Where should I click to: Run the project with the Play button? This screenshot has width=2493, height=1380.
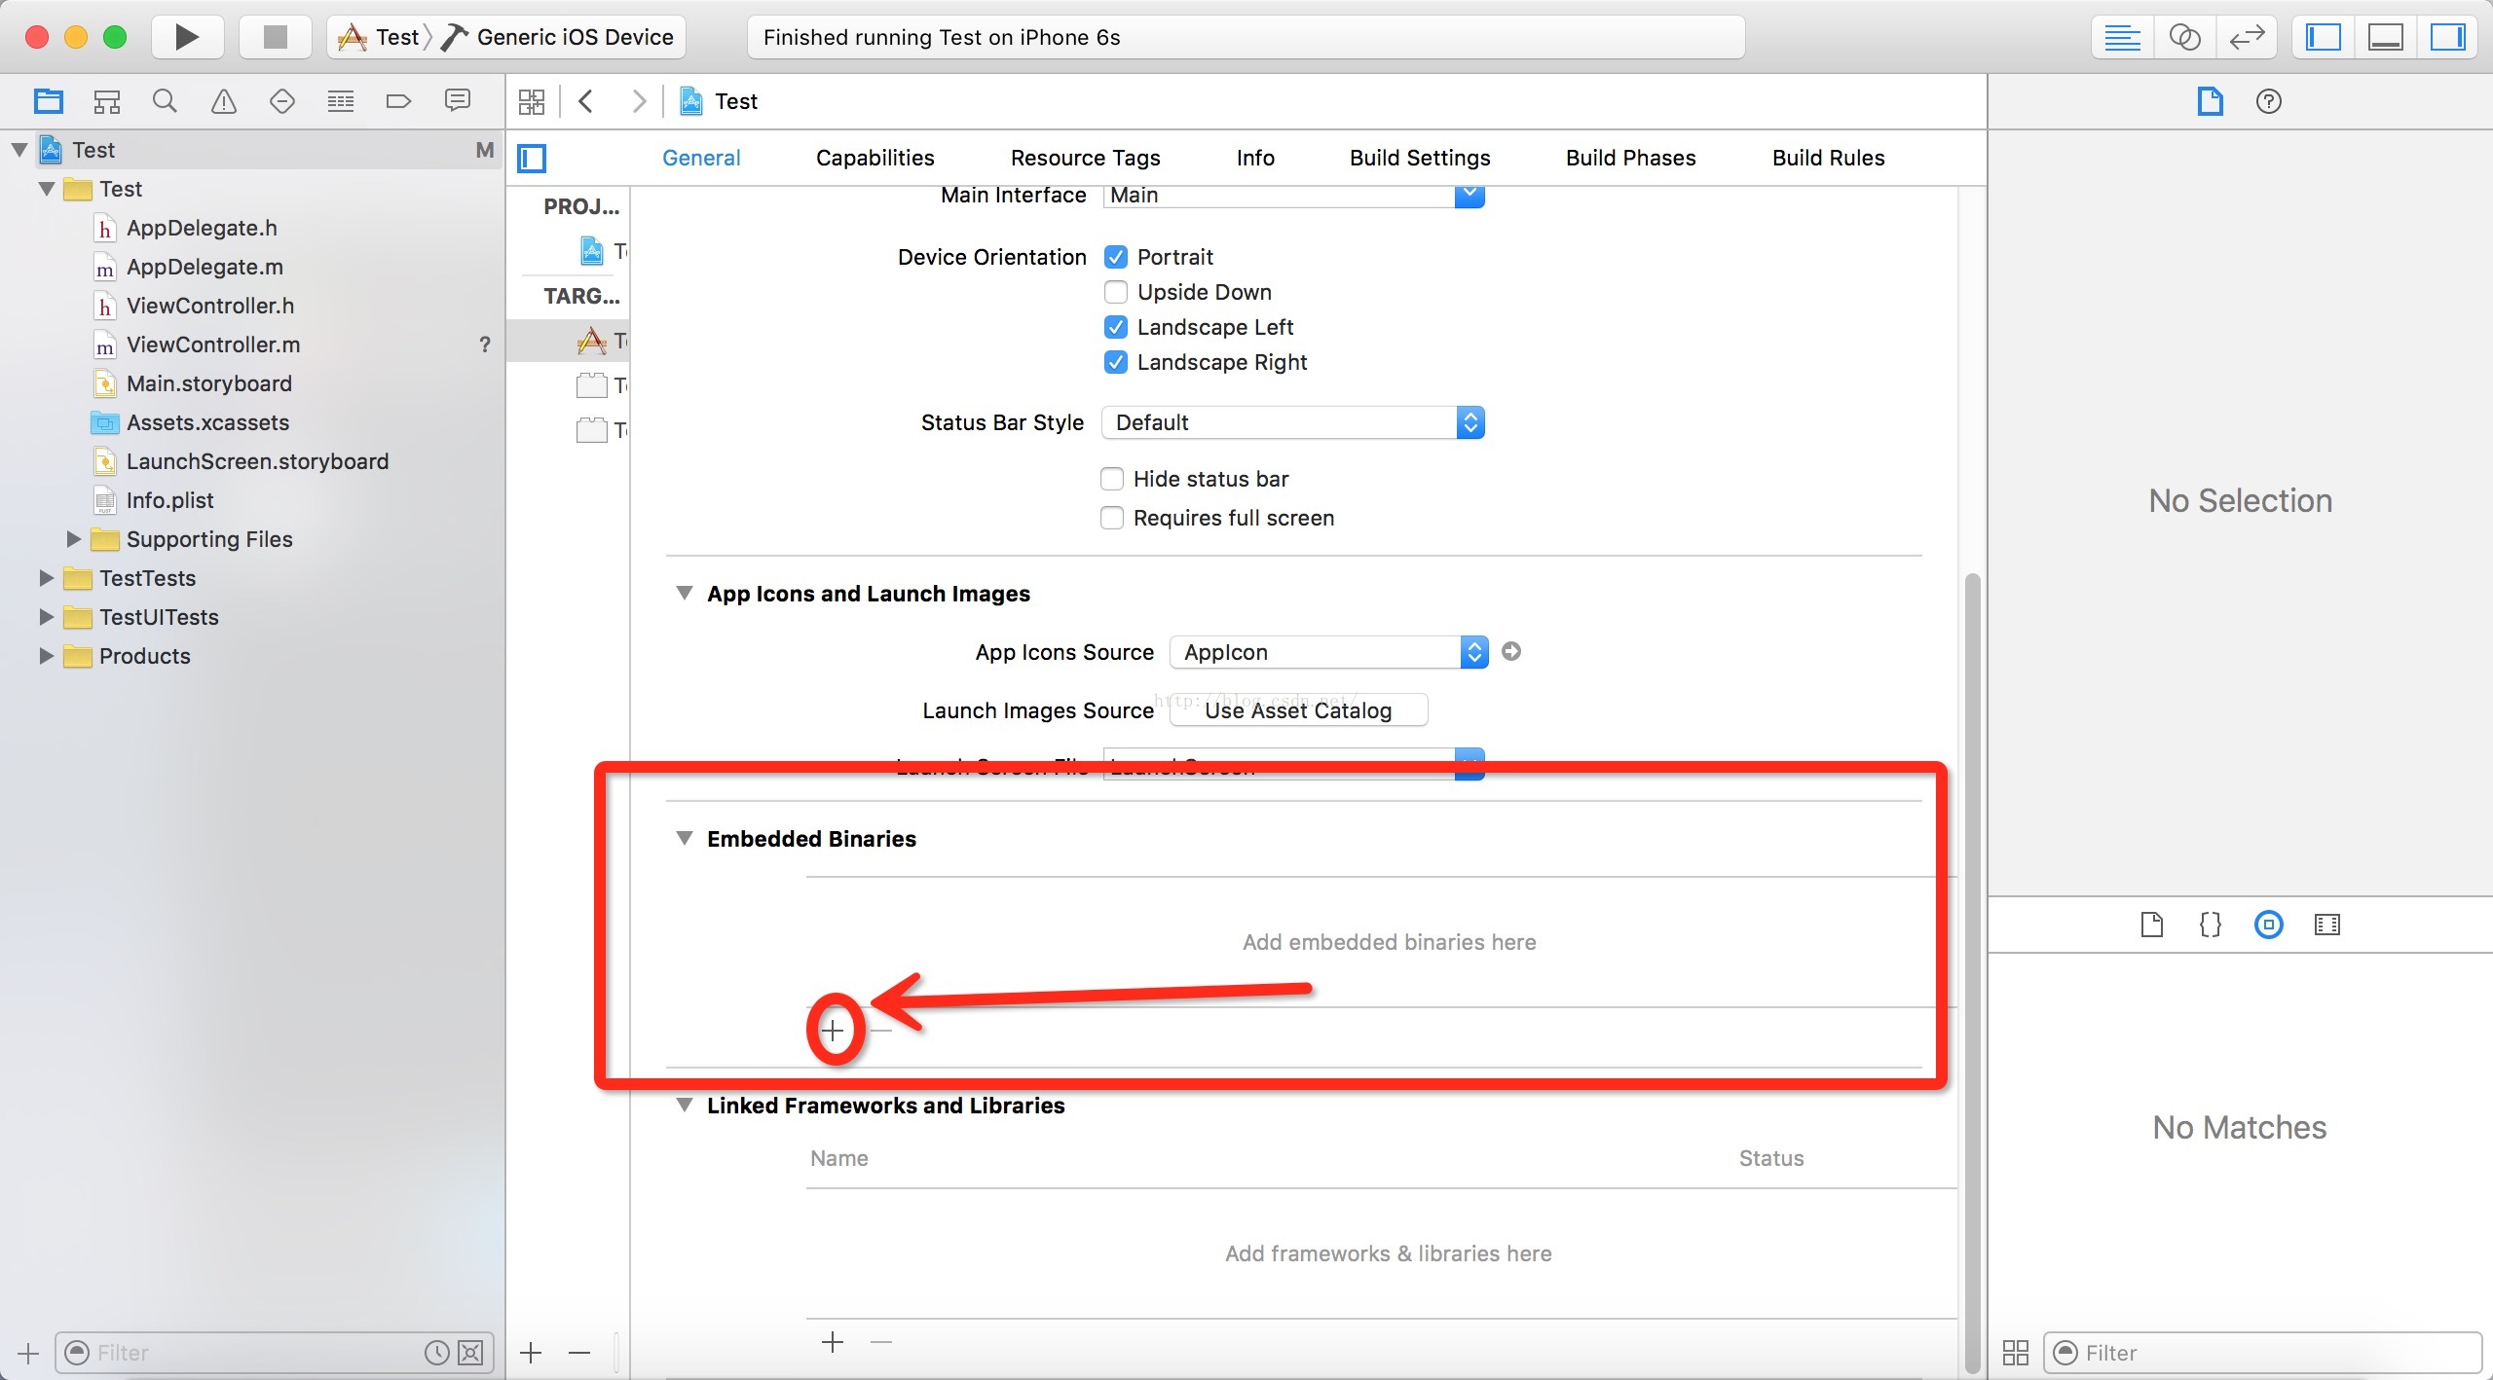187,37
